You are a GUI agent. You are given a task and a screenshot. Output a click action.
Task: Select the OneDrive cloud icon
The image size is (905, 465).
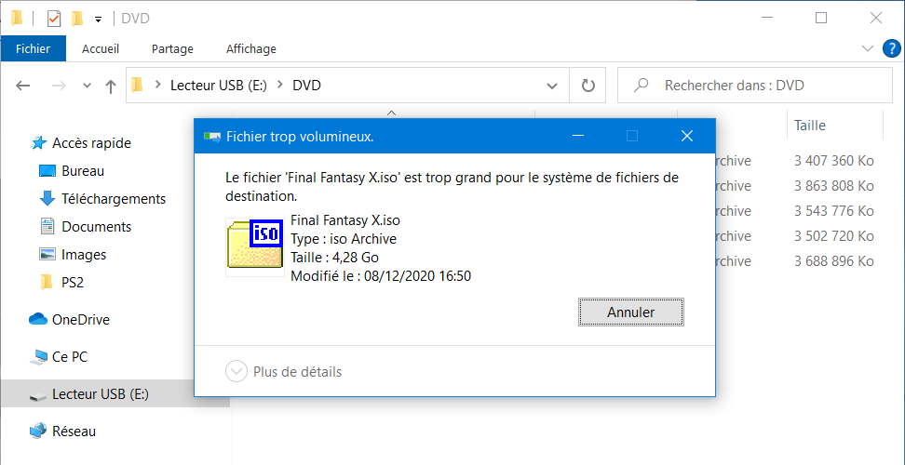click(37, 319)
